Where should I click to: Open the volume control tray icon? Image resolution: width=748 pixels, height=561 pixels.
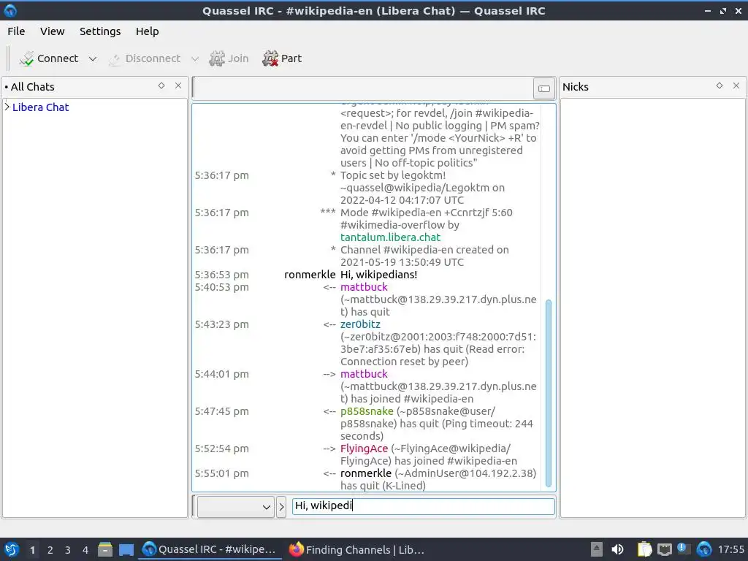617,549
